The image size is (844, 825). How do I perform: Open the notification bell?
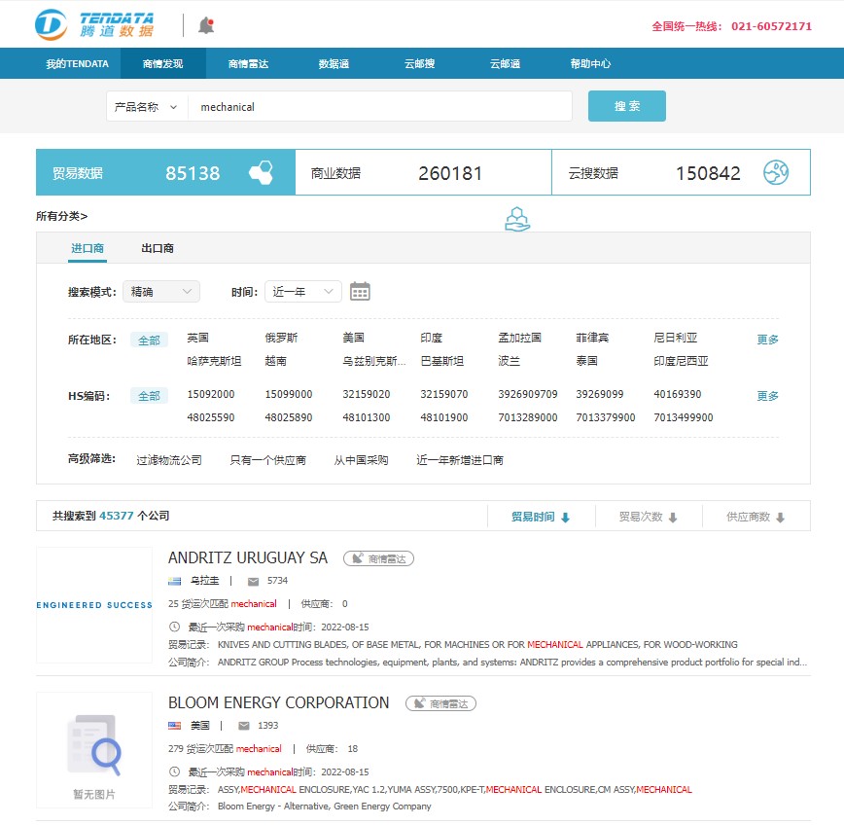(x=206, y=25)
